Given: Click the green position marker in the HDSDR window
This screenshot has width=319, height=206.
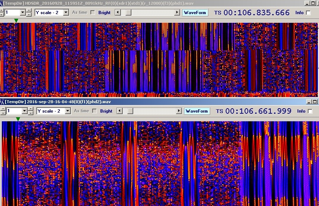Looking at the screenshot, I should pyautogui.click(x=16, y=21).
